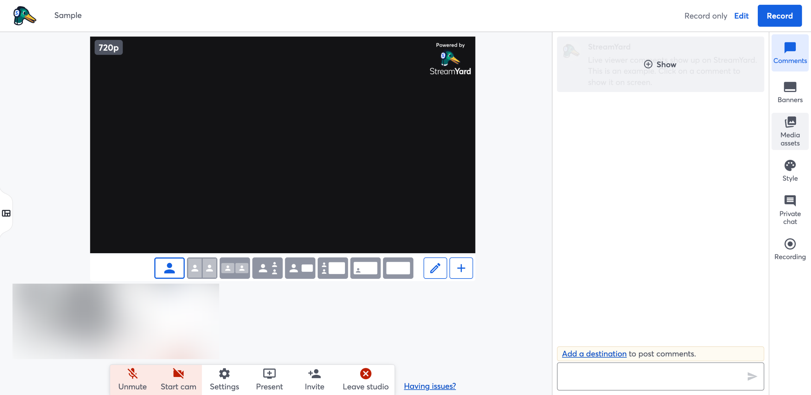811x395 pixels.
Task: Click your blurred camera preview thumbnail
Action: pyautogui.click(x=116, y=321)
